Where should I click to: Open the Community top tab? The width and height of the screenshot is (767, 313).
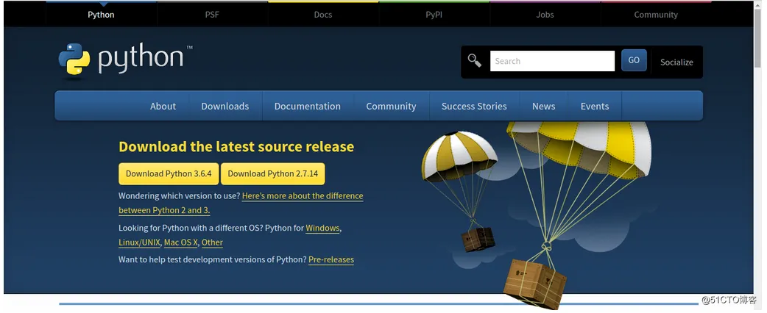(x=656, y=15)
